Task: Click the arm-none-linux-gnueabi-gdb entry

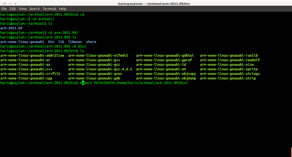Action: [94, 78]
